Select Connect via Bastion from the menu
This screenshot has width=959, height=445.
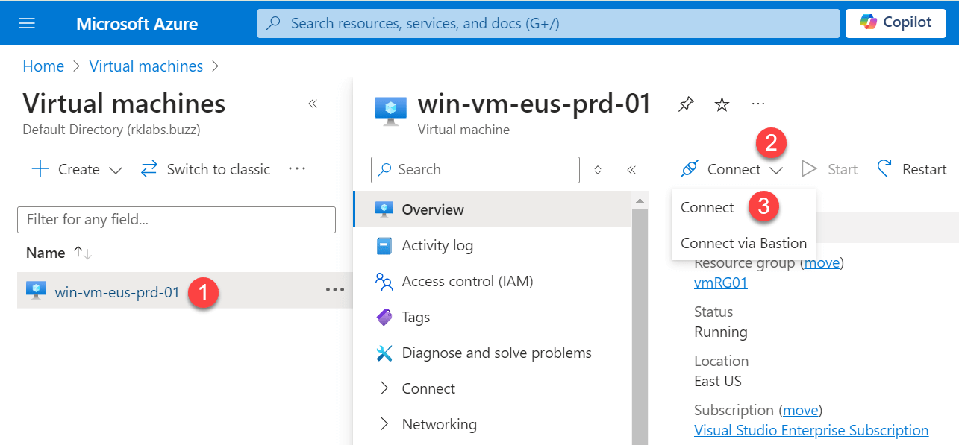pyautogui.click(x=743, y=243)
